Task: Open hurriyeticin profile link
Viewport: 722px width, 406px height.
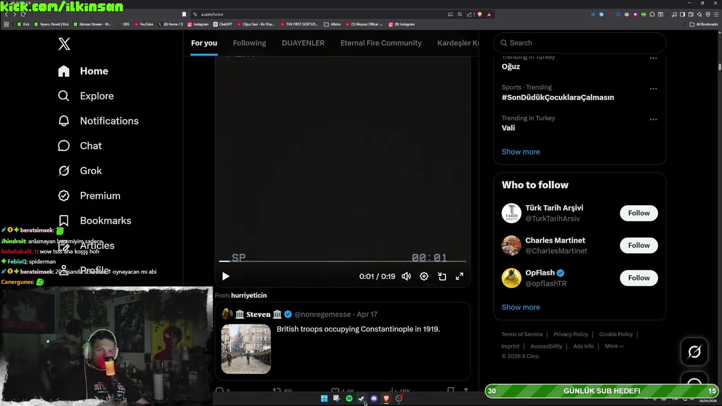Action: pos(249,295)
